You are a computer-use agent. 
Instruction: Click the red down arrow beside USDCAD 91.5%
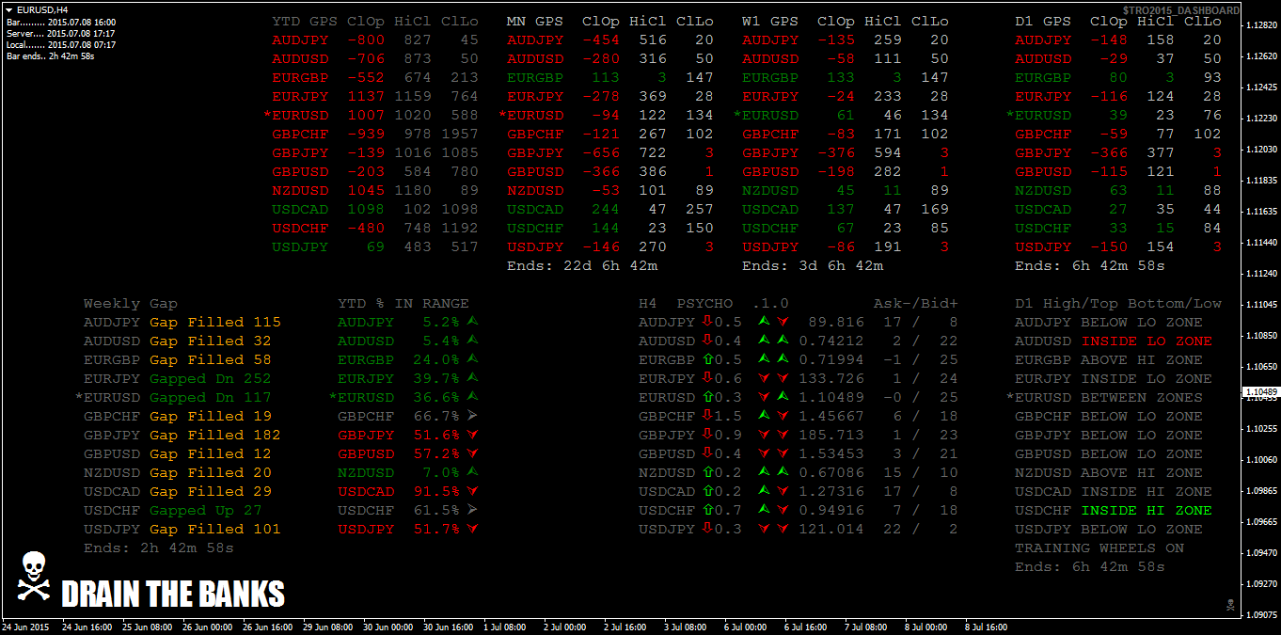[x=472, y=491]
